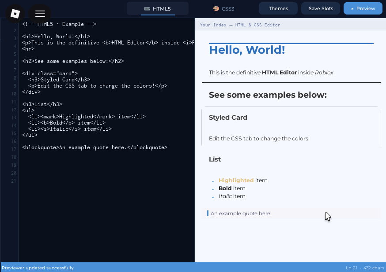Click line number 21 in the gutter

(14, 181)
